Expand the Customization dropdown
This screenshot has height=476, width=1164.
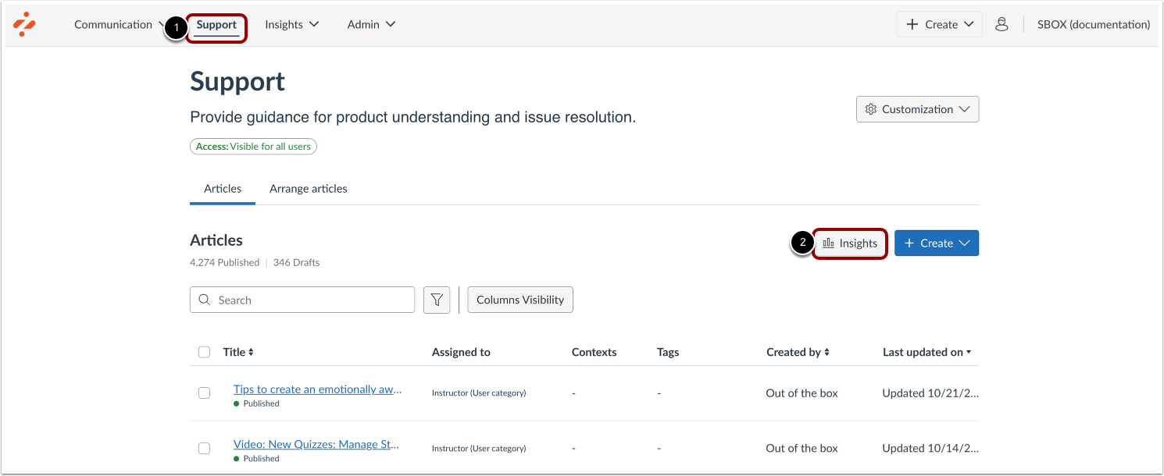point(917,110)
